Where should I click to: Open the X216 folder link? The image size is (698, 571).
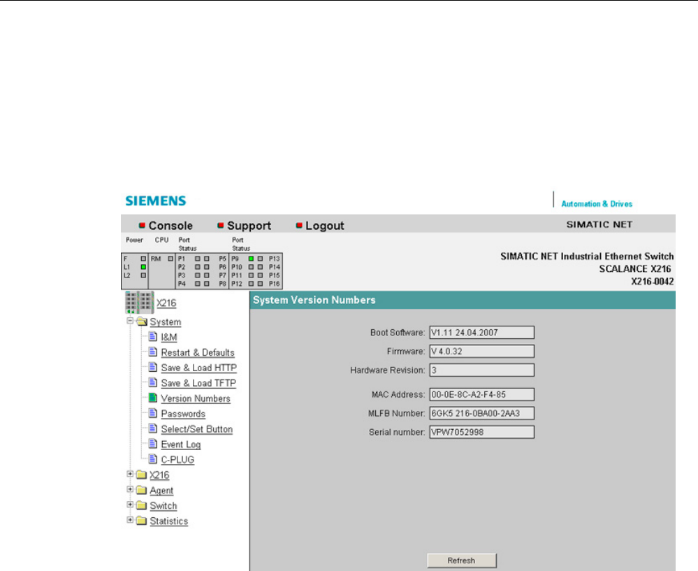(159, 475)
